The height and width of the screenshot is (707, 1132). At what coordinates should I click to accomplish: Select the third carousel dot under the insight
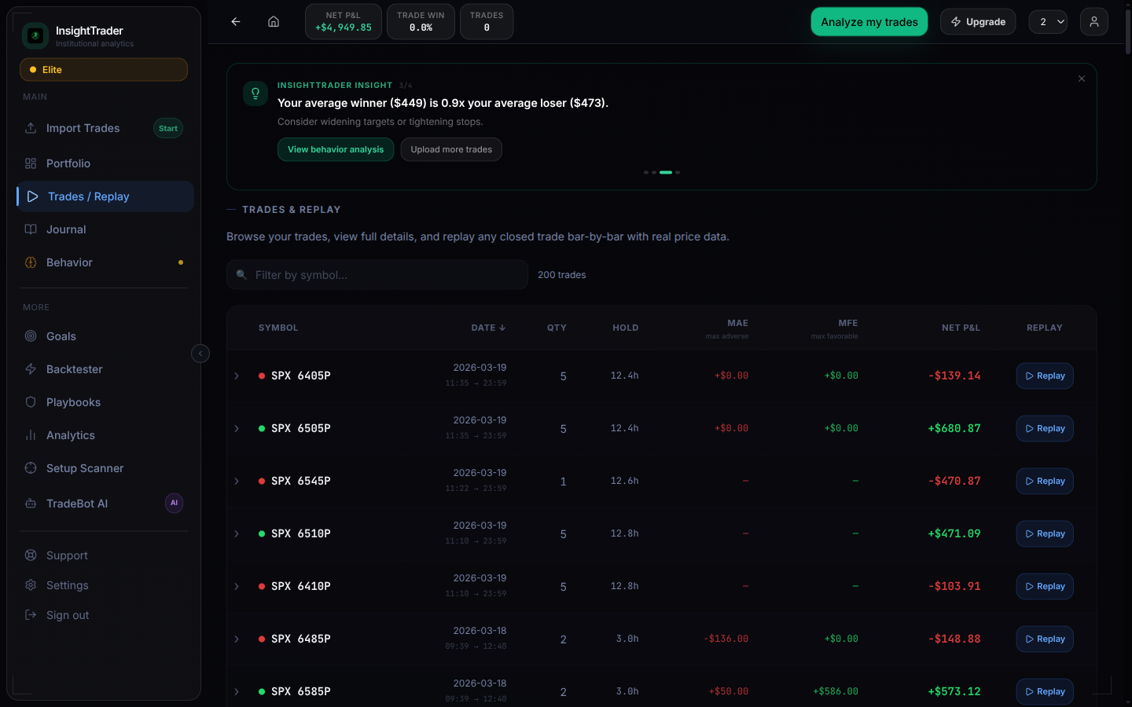[x=666, y=172]
